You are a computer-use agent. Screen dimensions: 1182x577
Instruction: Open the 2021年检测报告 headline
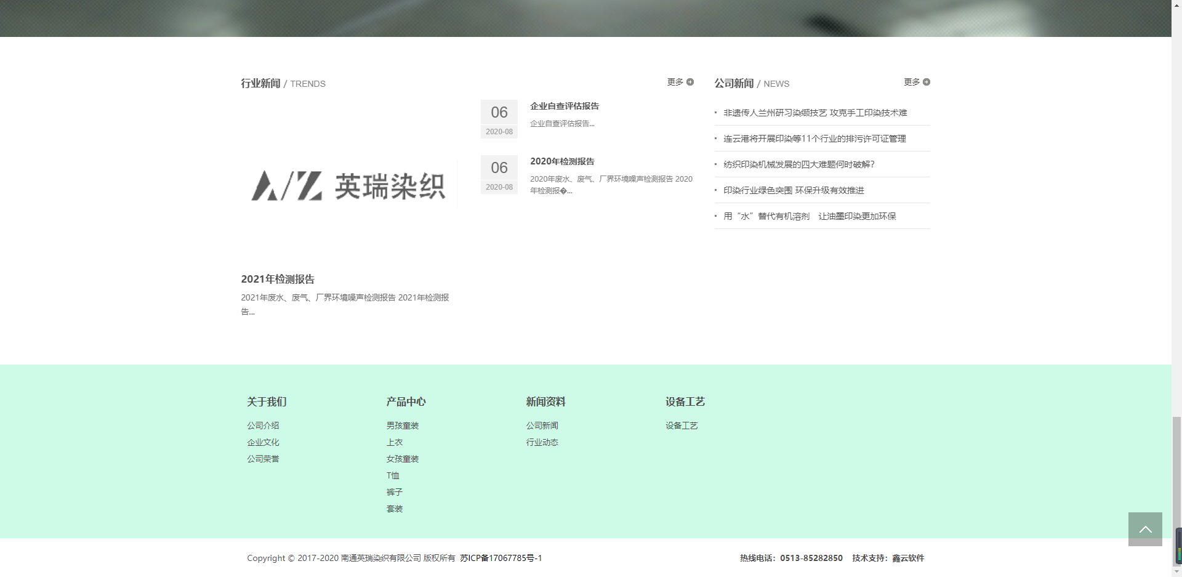[278, 279]
